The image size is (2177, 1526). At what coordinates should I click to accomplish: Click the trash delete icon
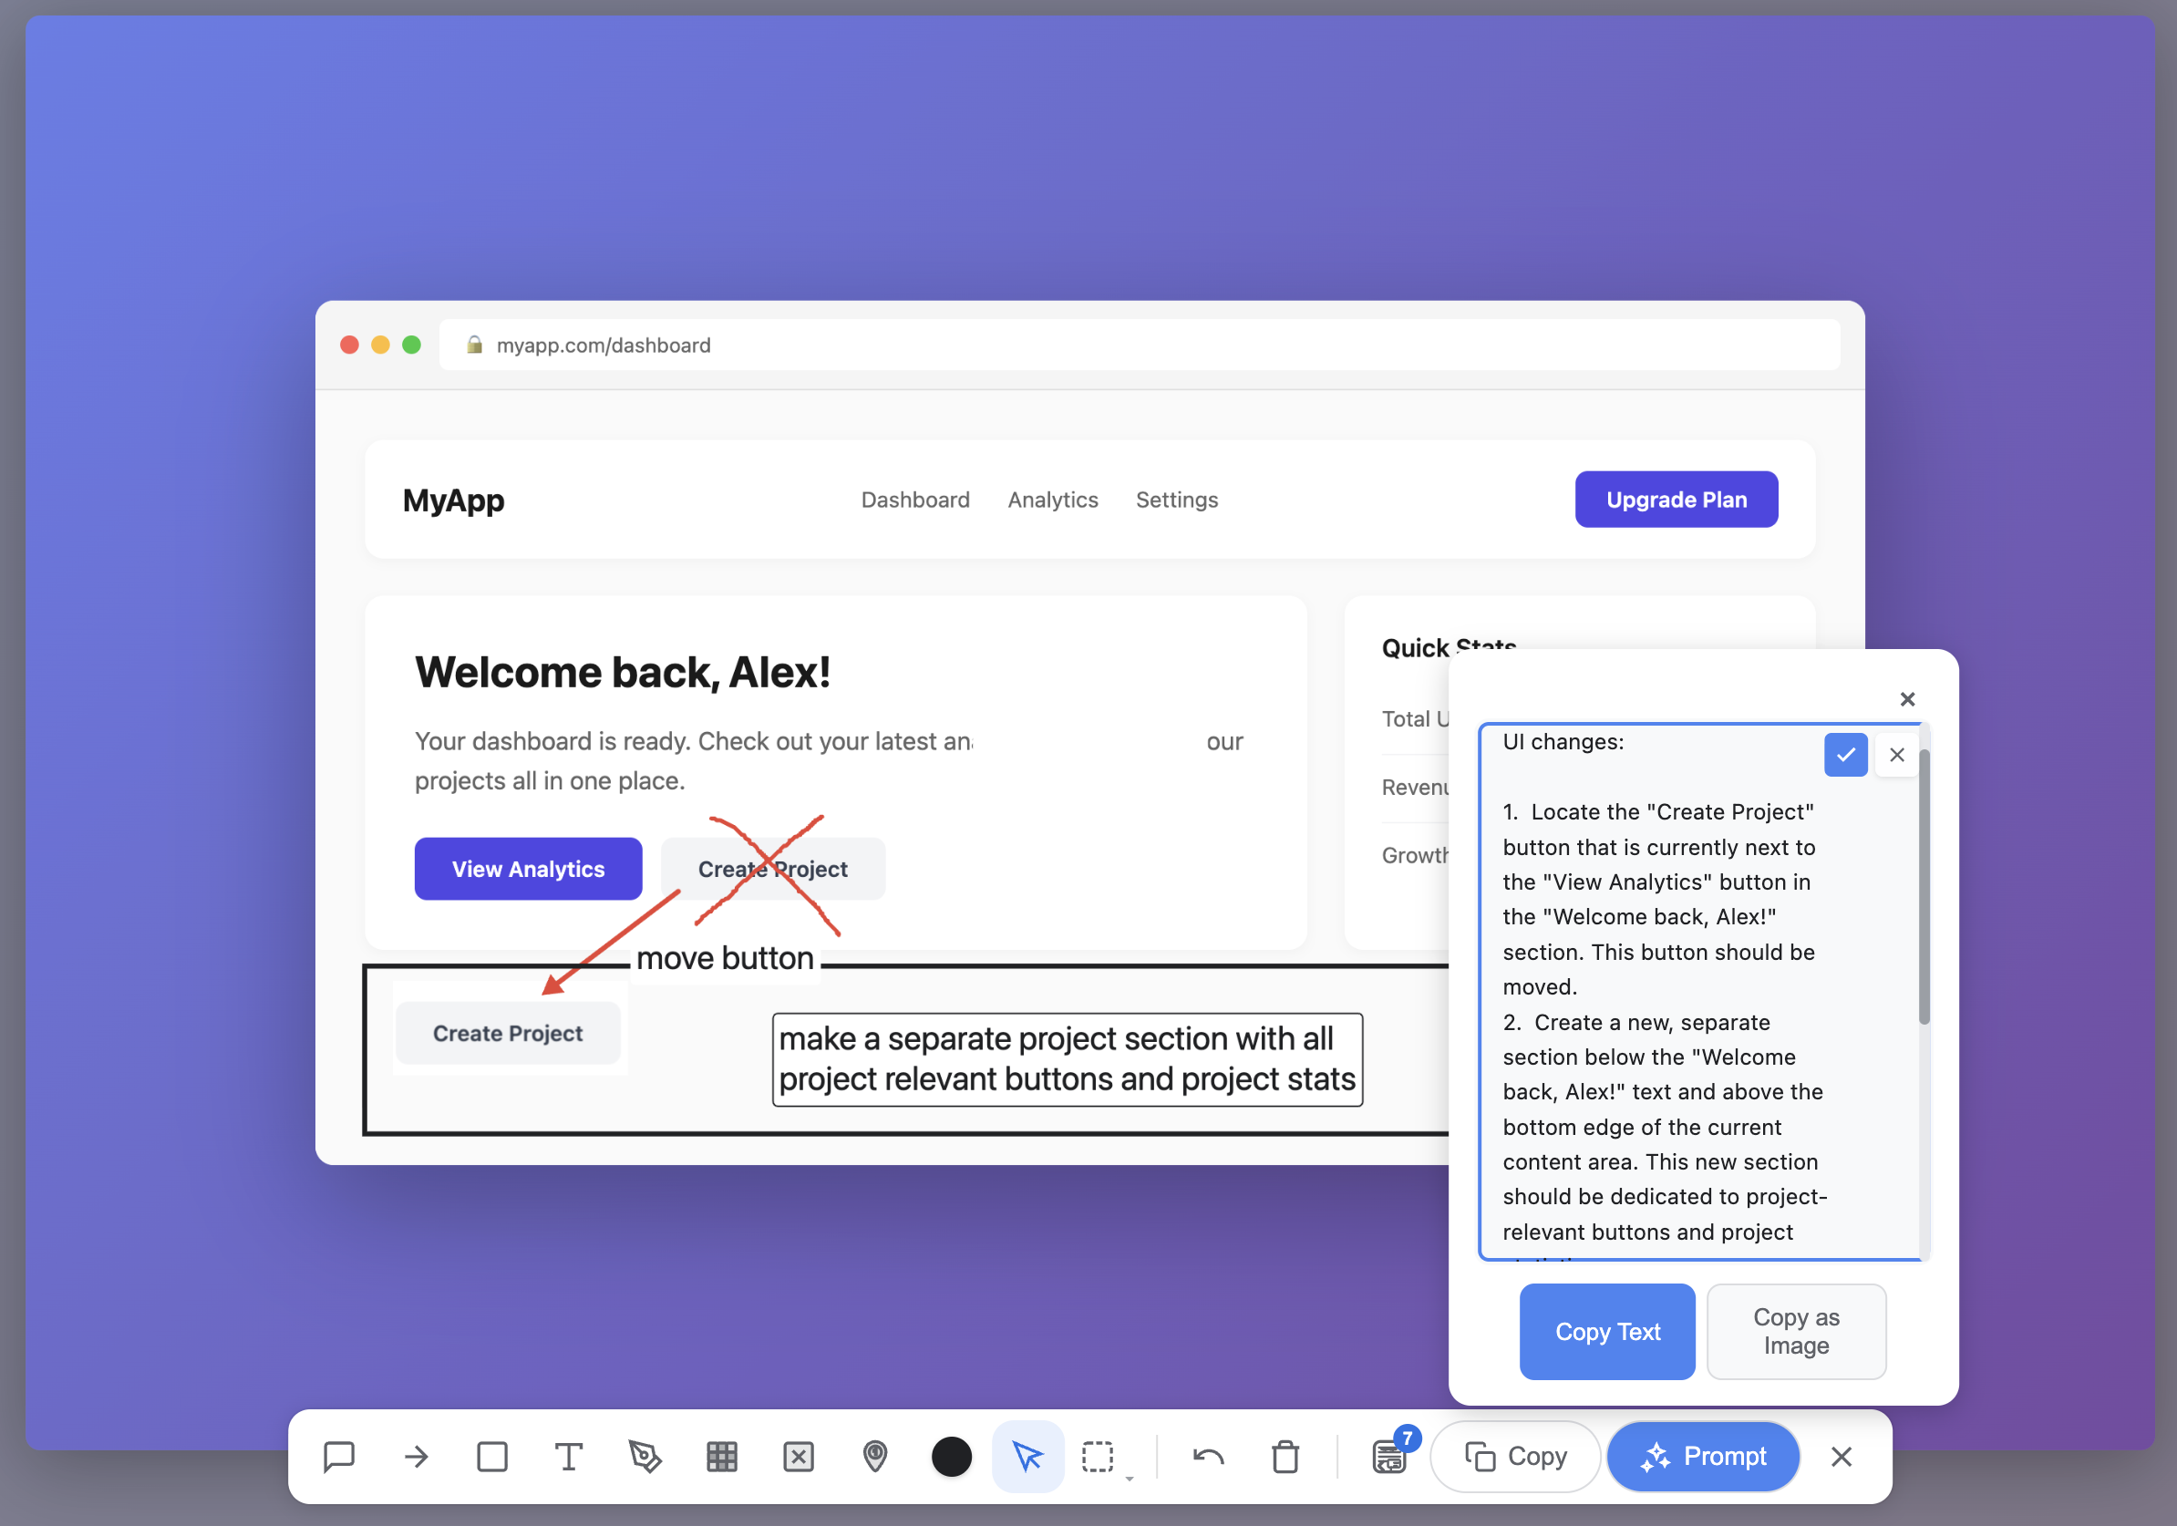coord(1285,1457)
